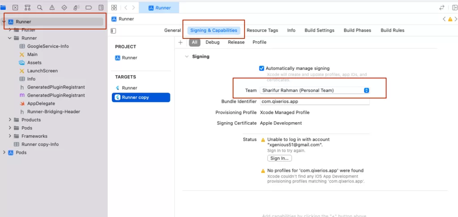Open the Breakpoint navigator icon
The height and width of the screenshot is (217, 458).
[89, 8]
